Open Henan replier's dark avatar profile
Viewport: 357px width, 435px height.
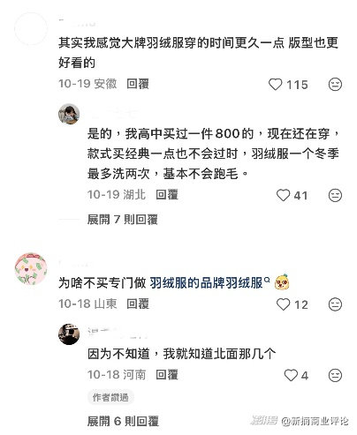point(69,334)
